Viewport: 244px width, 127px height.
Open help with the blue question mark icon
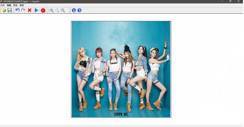(x=79, y=10)
